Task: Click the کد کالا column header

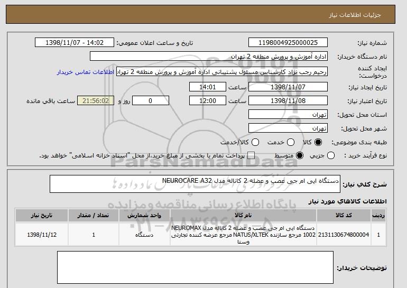Action: click(x=344, y=216)
